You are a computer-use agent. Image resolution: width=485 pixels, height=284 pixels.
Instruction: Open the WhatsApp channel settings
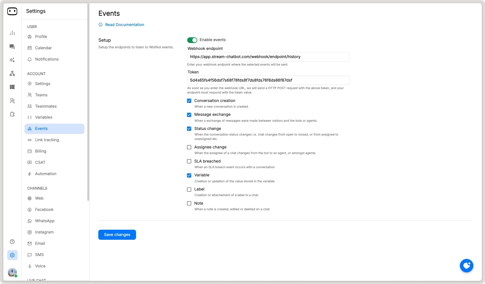tap(44, 221)
